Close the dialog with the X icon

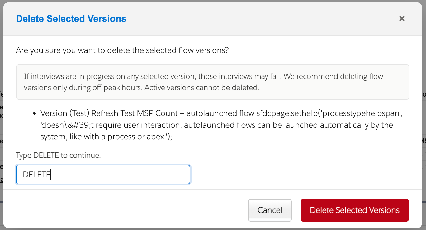click(401, 18)
